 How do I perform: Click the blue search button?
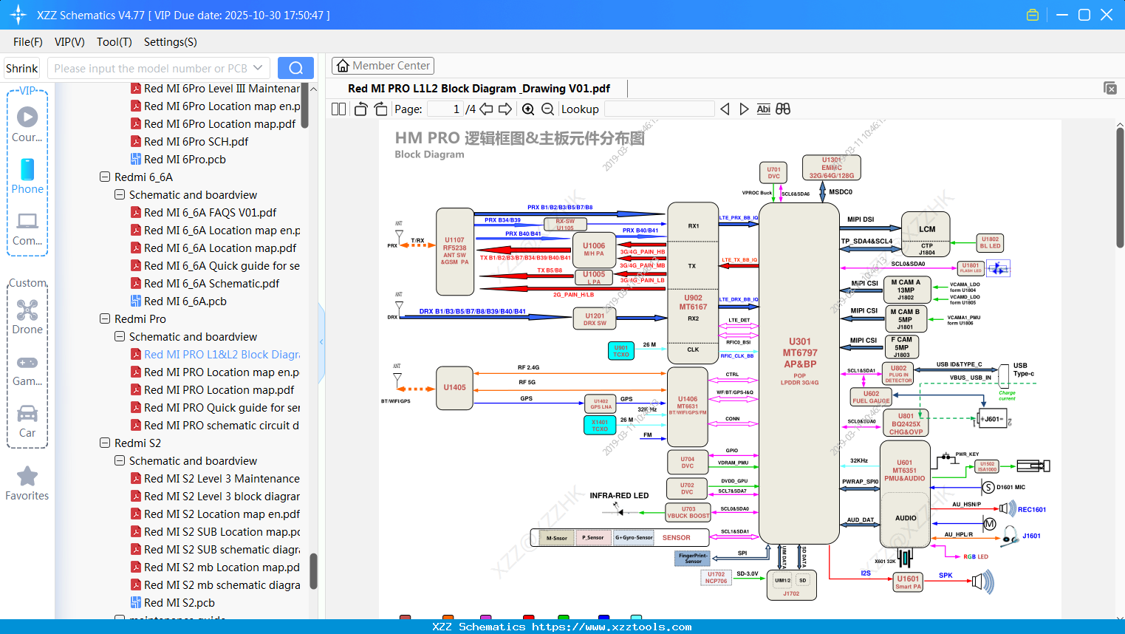[x=295, y=68]
